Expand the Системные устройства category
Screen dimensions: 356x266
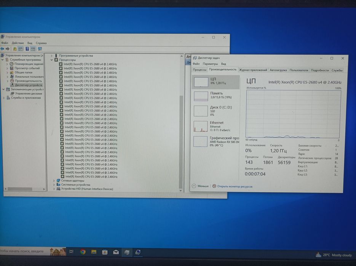[x=54, y=185]
